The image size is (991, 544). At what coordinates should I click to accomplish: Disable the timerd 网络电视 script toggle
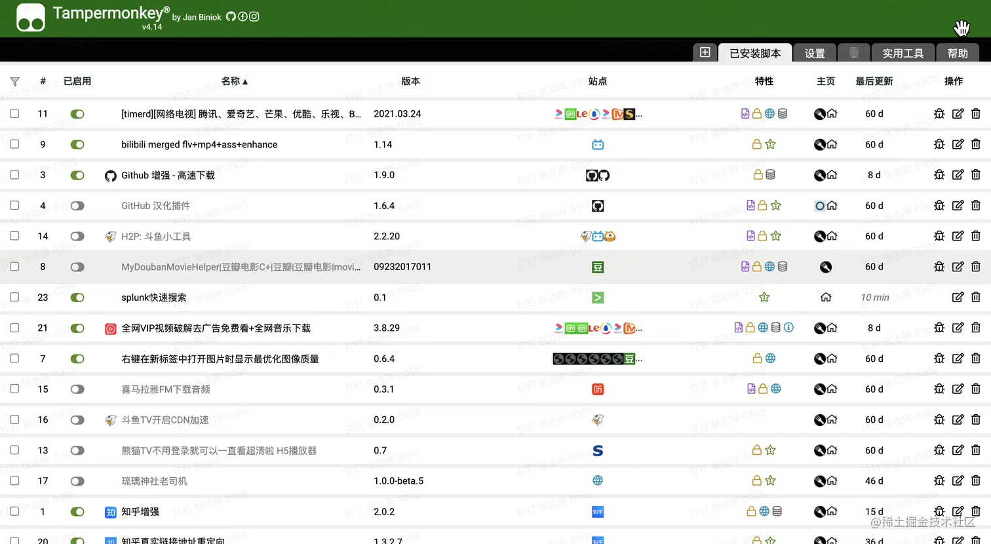77,114
